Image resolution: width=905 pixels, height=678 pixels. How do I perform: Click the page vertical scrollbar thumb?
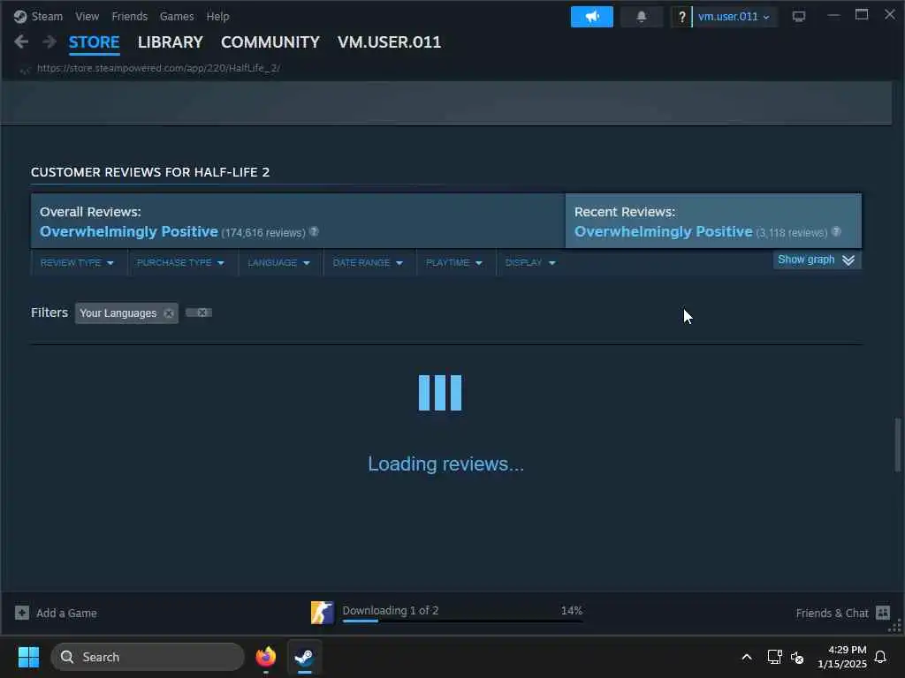pyautogui.click(x=898, y=445)
